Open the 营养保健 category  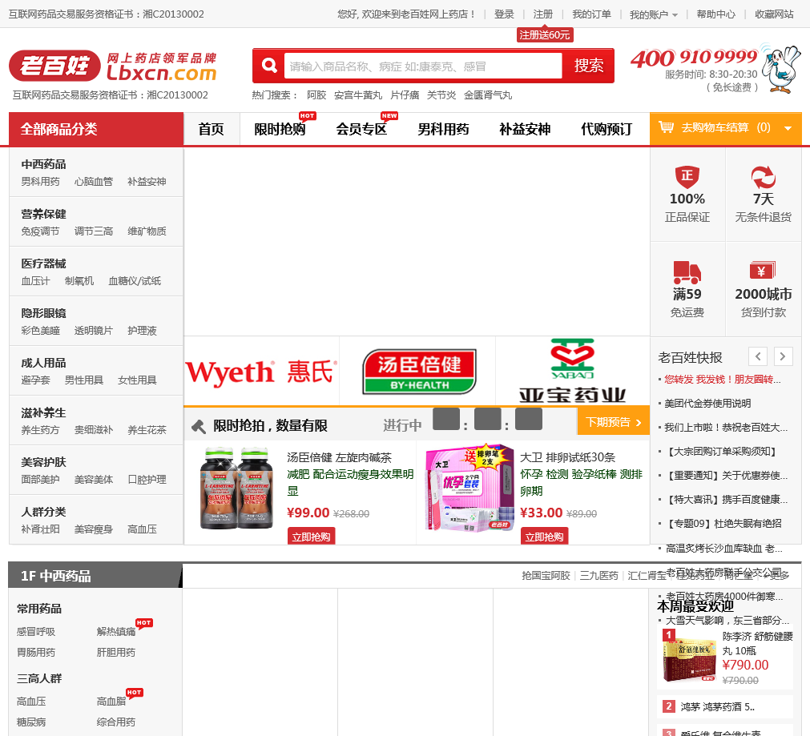point(43,214)
